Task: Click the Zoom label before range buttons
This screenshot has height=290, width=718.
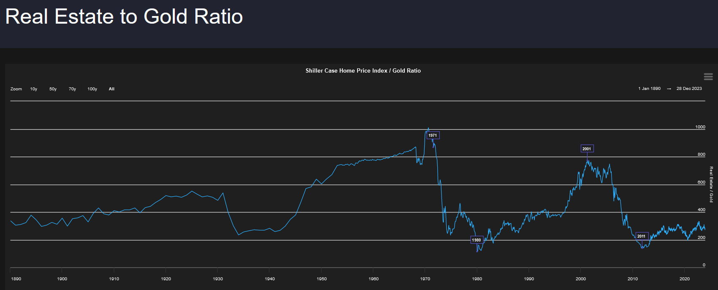Action: [16, 89]
